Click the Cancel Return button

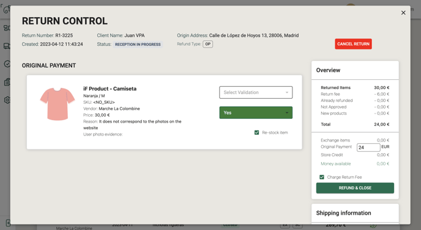(x=353, y=44)
